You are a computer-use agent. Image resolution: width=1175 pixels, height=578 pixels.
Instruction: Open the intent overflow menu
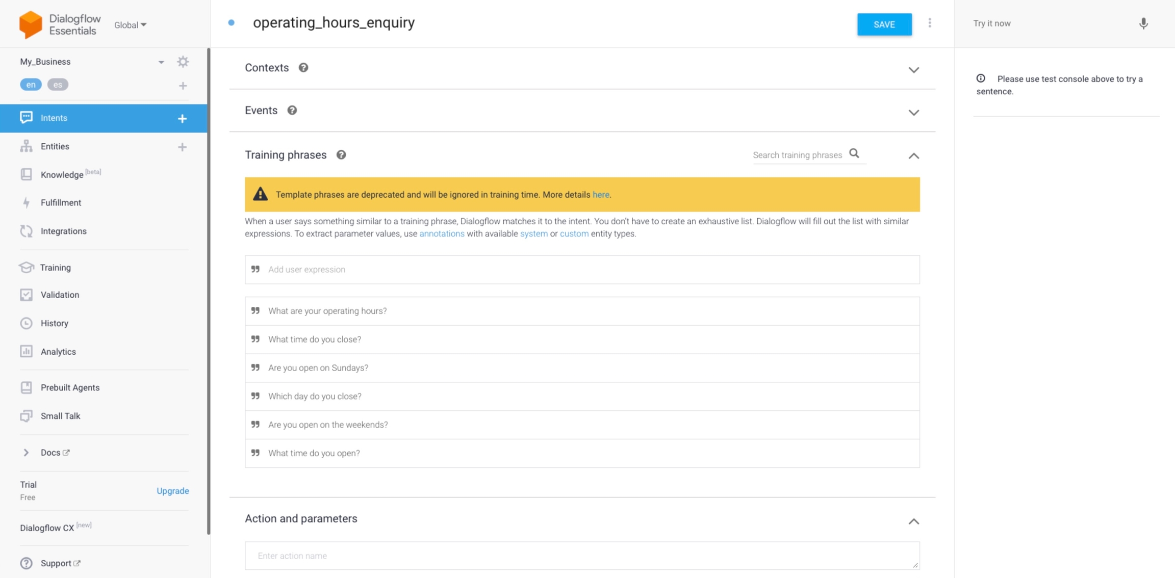pos(930,22)
